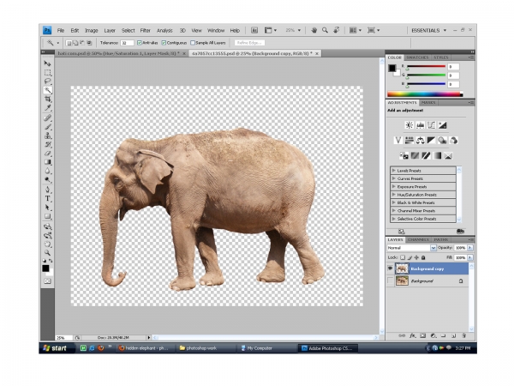This screenshot has height=386, width=514.
Task: Expand Curves Presets
Action: point(394,178)
